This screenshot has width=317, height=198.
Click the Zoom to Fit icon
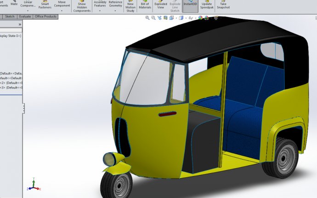[x=147, y=18]
